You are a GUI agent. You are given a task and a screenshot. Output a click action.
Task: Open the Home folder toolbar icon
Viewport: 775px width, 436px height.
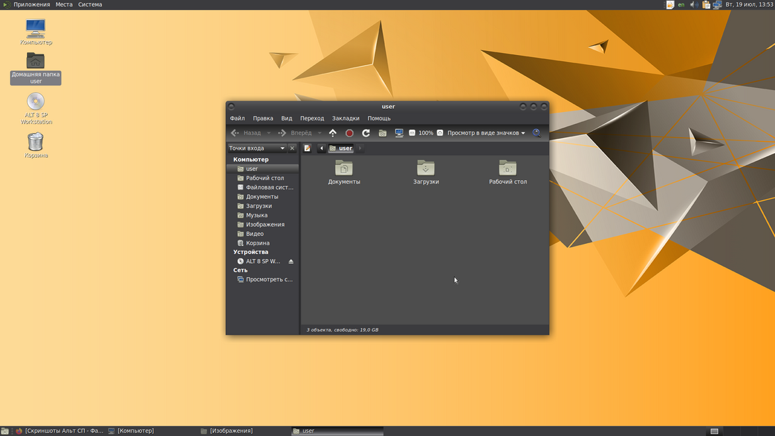[x=382, y=133]
